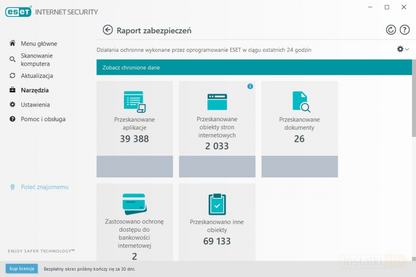Open the gear settings dropdown
This screenshot has height=277, width=416.
point(403,49)
